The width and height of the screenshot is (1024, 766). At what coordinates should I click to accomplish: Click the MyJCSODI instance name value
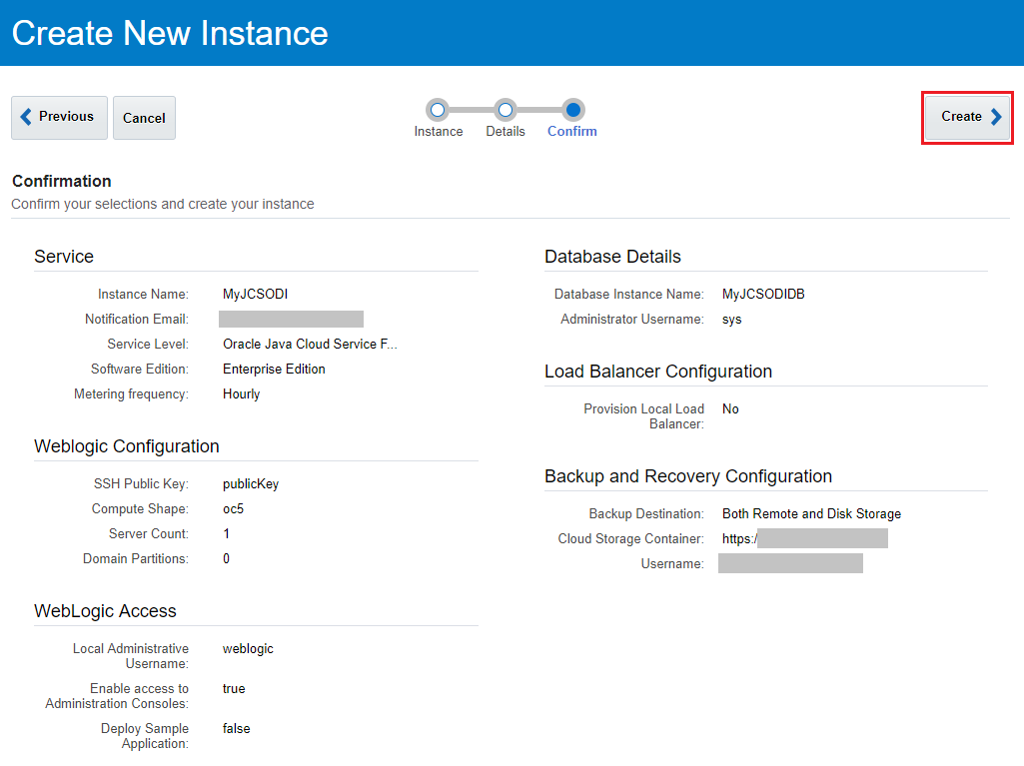coord(255,295)
